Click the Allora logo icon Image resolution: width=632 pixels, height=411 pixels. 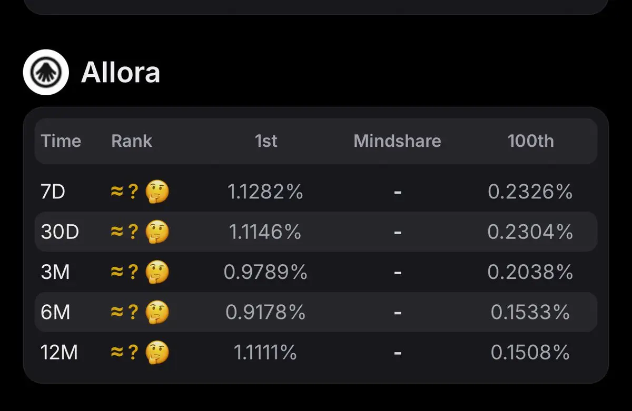pos(46,72)
